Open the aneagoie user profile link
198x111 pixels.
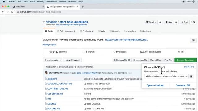point(51,22)
